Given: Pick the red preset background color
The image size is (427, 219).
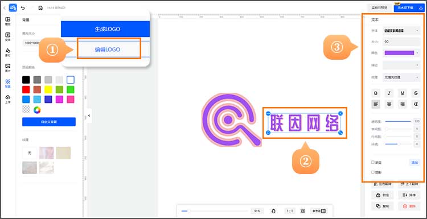Looking at the screenshot, I should (26, 89).
